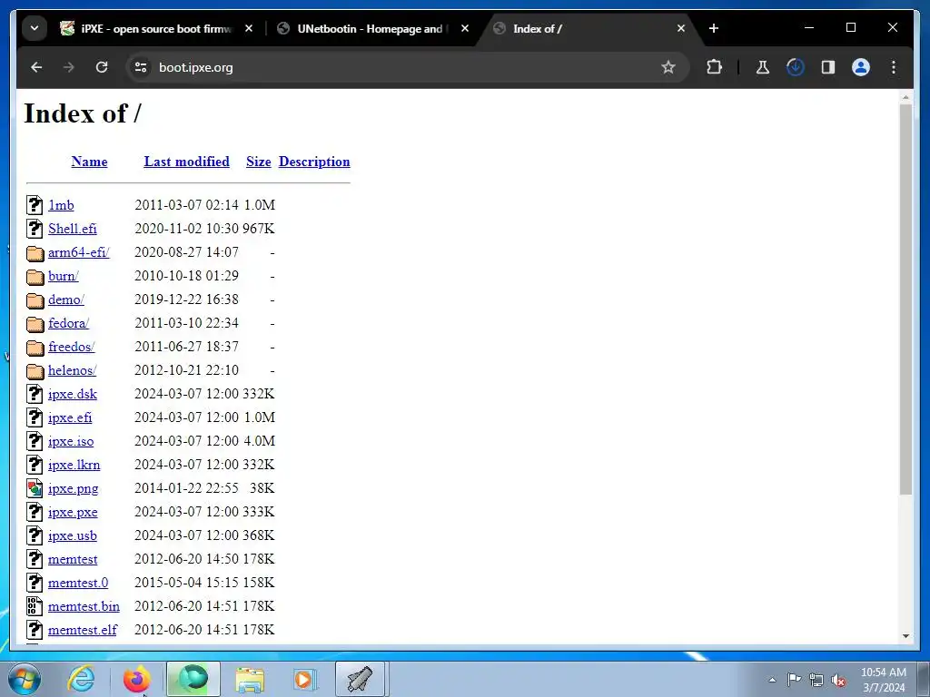930x697 pixels.
Task: Open the helenos/ directory
Action: point(73,370)
